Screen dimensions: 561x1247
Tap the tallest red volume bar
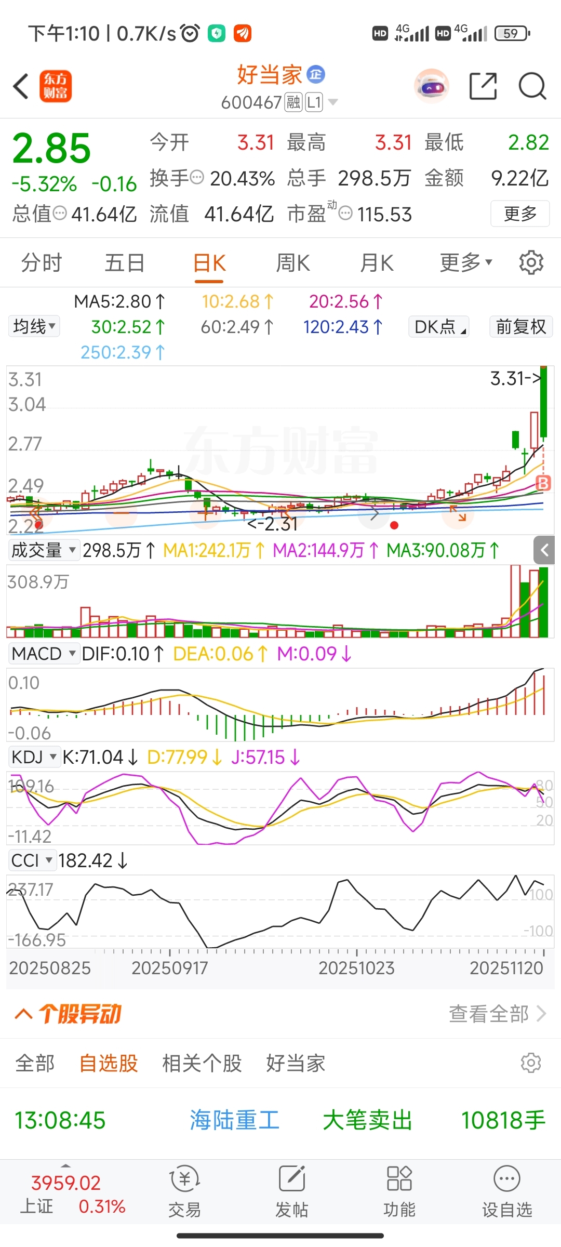[515, 601]
